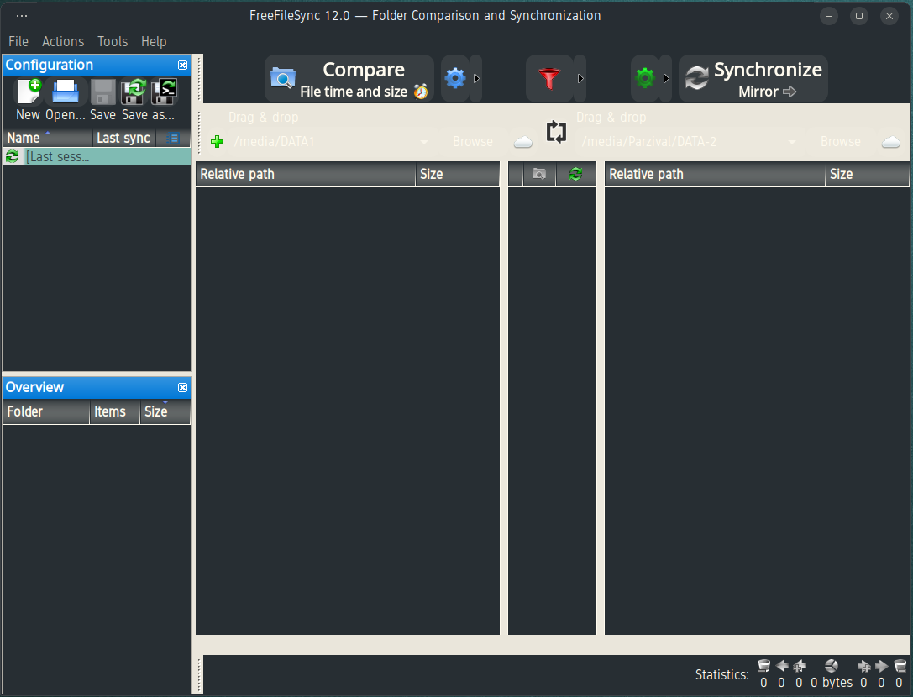Browse for the left folder
The height and width of the screenshot is (697, 913).
pyautogui.click(x=472, y=141)
